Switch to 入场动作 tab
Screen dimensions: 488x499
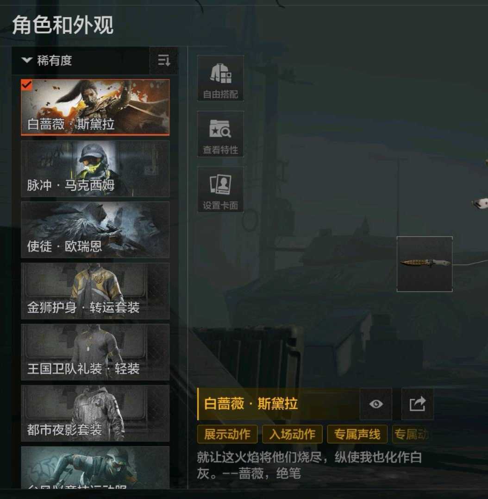tap(293, 434)
